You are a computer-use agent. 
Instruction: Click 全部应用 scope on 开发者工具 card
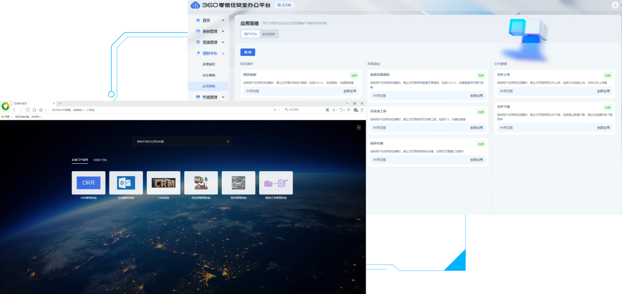pyautogui.click(x=476, y=127)
